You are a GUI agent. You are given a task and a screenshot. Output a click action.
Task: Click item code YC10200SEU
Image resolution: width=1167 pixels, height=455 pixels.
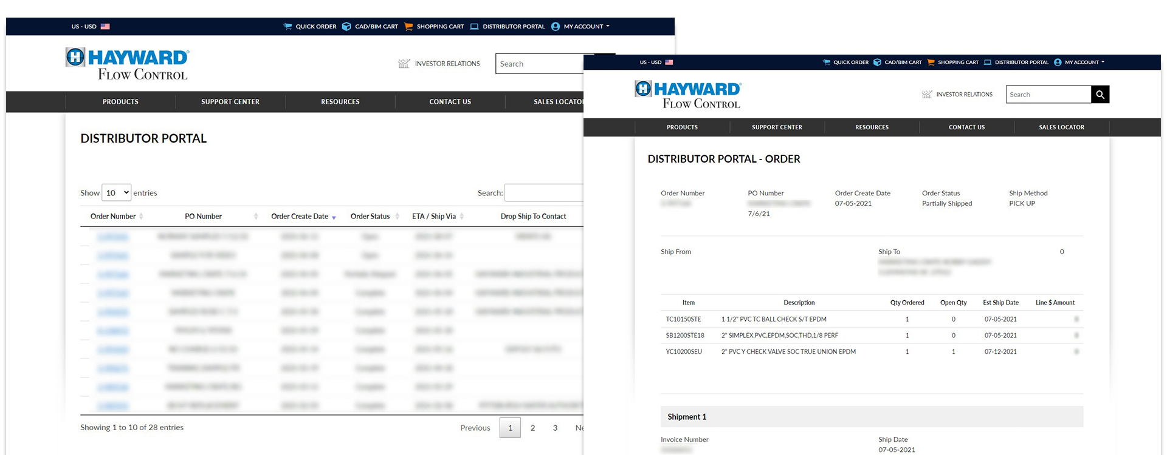684,352
